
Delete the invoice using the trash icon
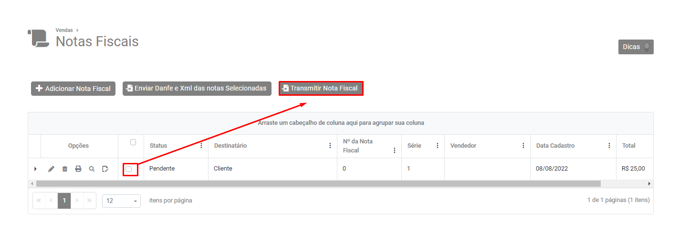coord(65,169)
